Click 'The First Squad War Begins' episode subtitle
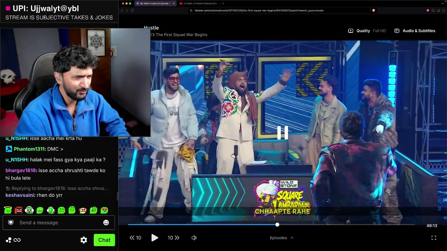Image resolution: width=447 pixels, height=251 pixels. pyautogui.click(x=182, y=35)
